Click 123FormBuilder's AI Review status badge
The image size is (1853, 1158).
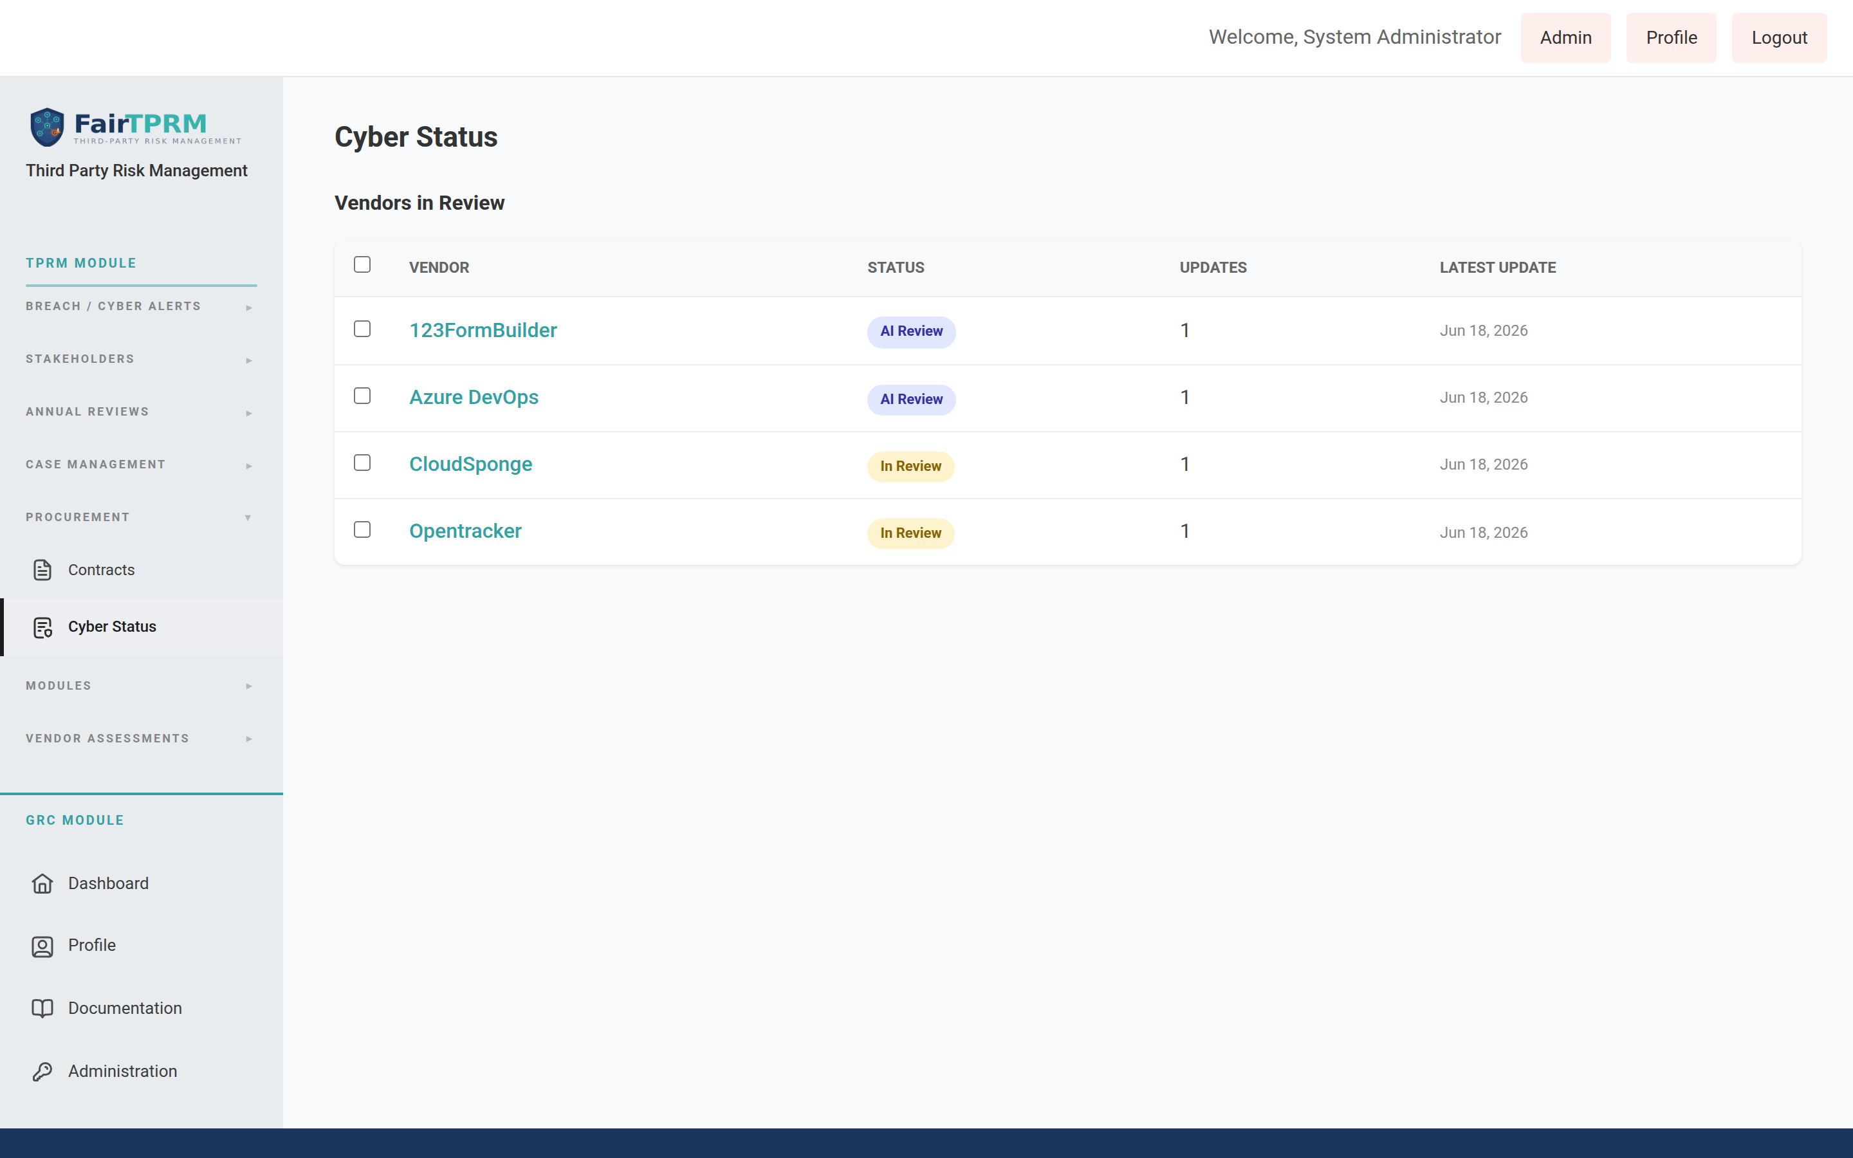pos(911,331)
